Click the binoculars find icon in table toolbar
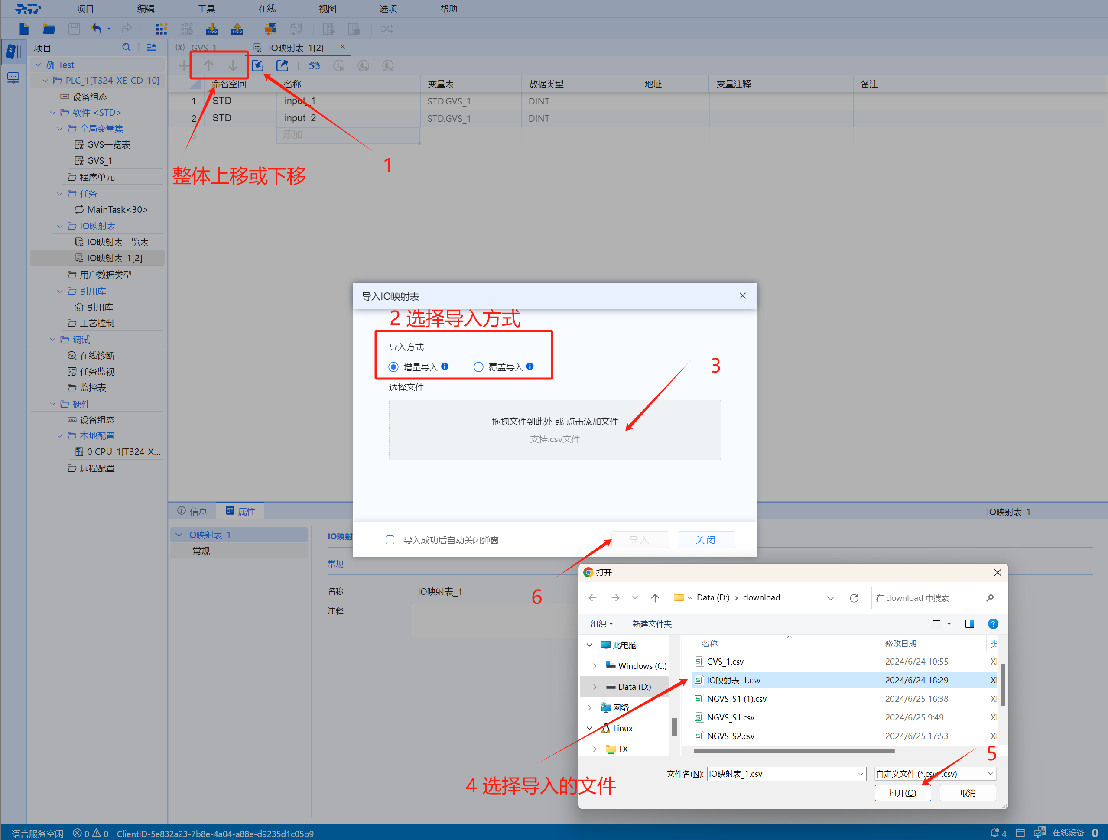 tap(314, 65)
